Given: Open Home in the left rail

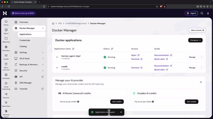Looking at the screenshot, I should [x=6, y=23].
